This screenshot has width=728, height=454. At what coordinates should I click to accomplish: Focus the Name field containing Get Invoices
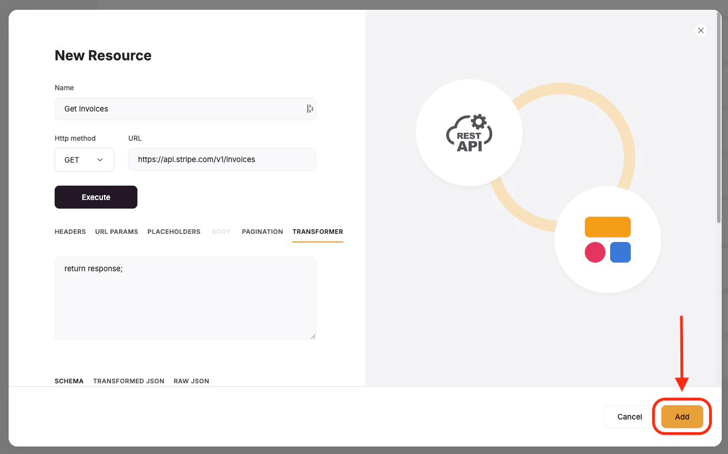[x=185, y=109]
